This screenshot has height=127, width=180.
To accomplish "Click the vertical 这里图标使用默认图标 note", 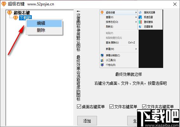I will point(79,31).
